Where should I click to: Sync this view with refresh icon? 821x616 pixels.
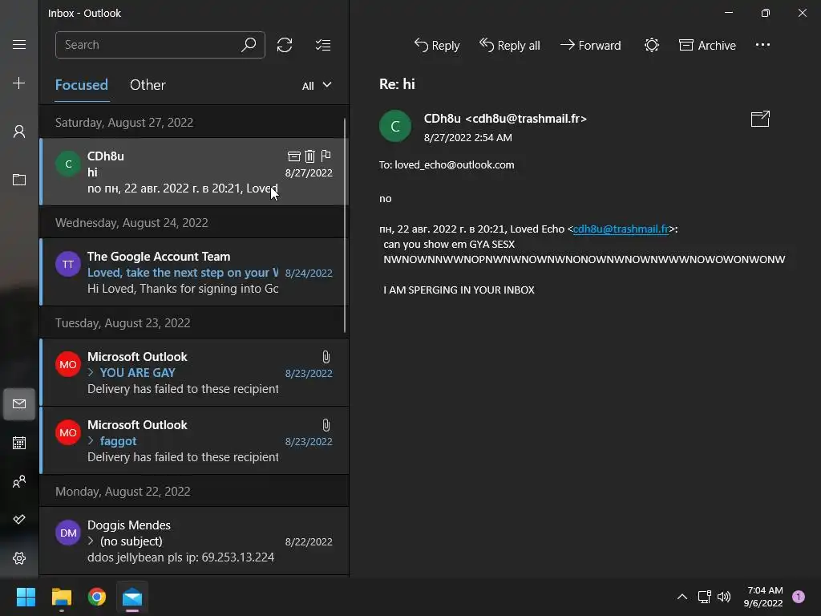[285, 45]
